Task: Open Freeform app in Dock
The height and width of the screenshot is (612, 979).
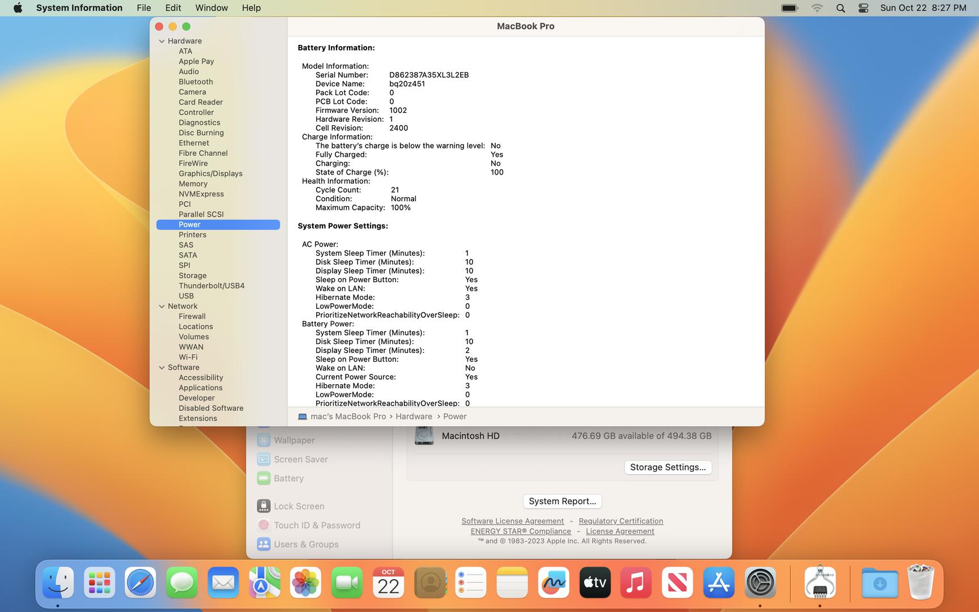Action: pos(554,583)
